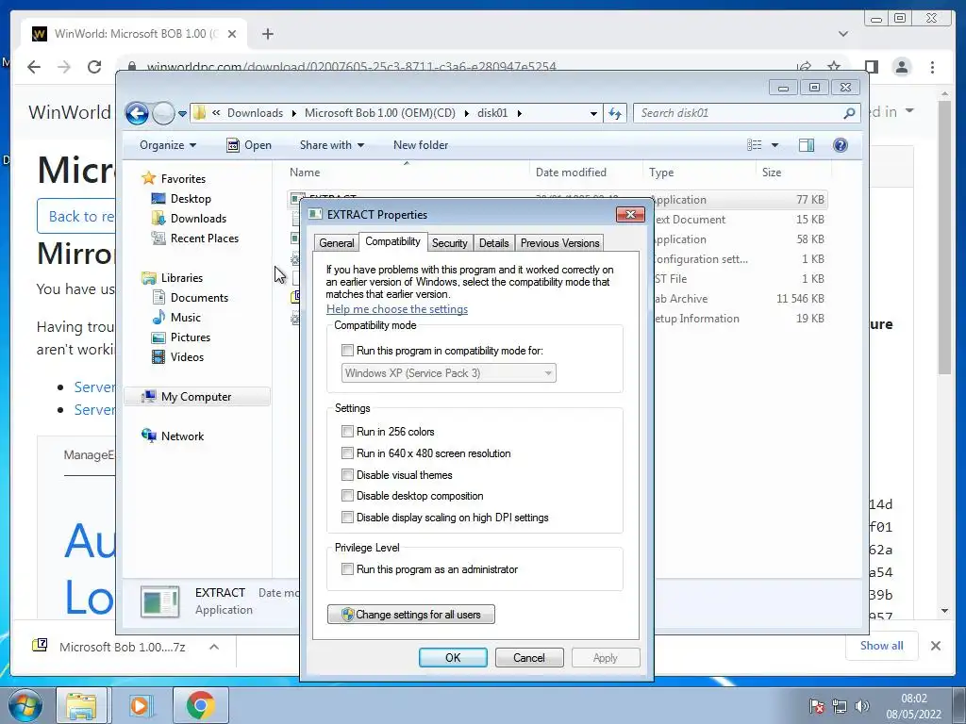Click the Explorer Back arrow button
This screenshot has width=966, height=724.
click(x=137, y=113)
